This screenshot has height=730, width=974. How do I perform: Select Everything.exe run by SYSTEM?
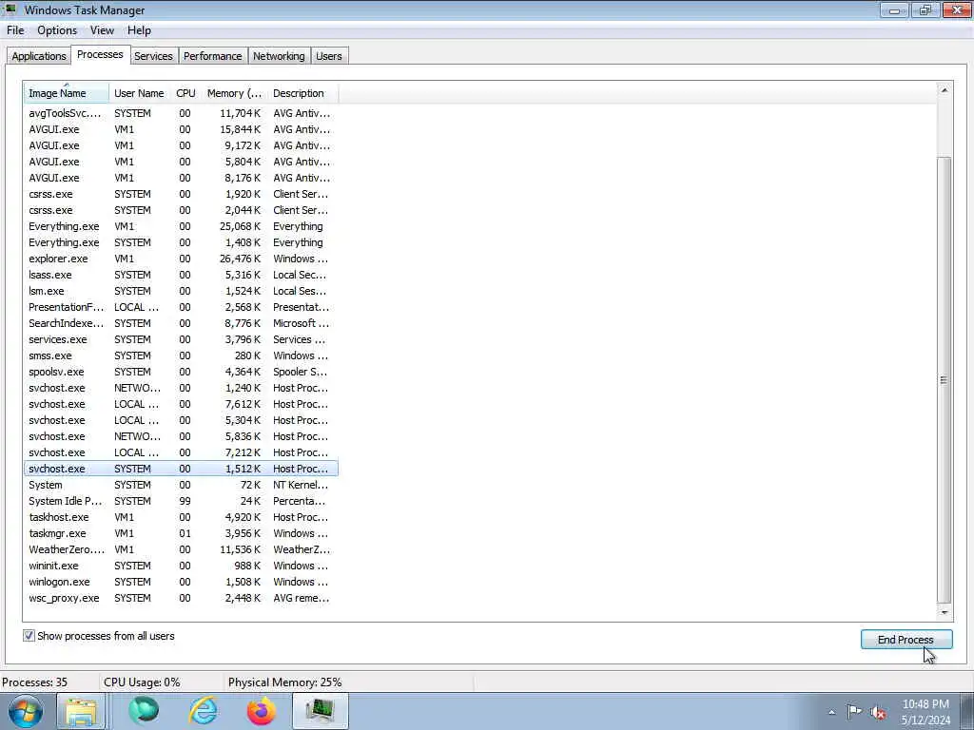coord(181,242)
